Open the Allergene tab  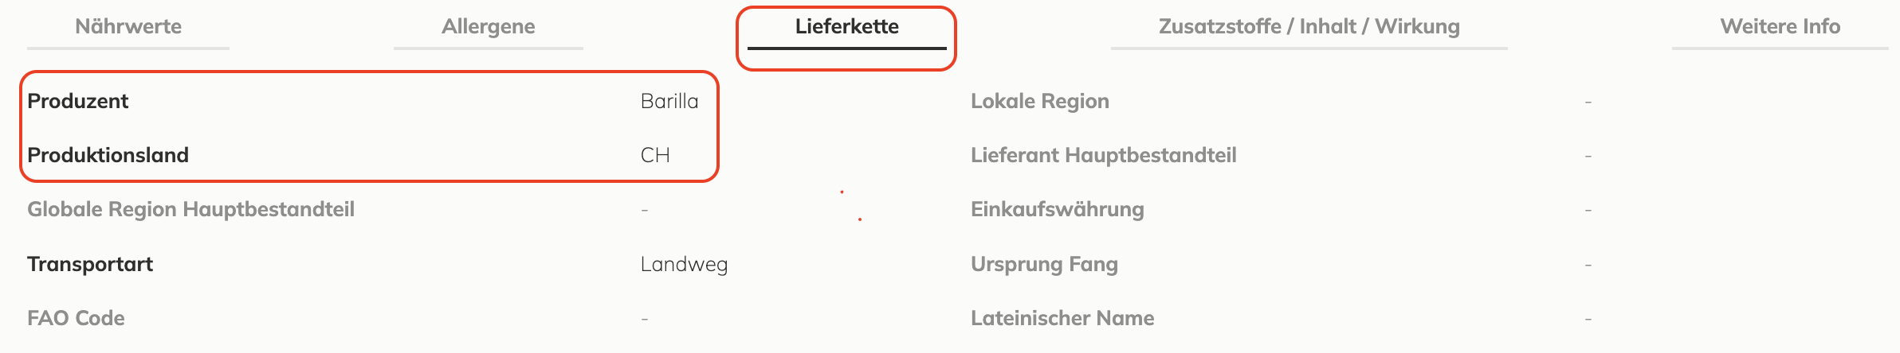coord(489,26)
